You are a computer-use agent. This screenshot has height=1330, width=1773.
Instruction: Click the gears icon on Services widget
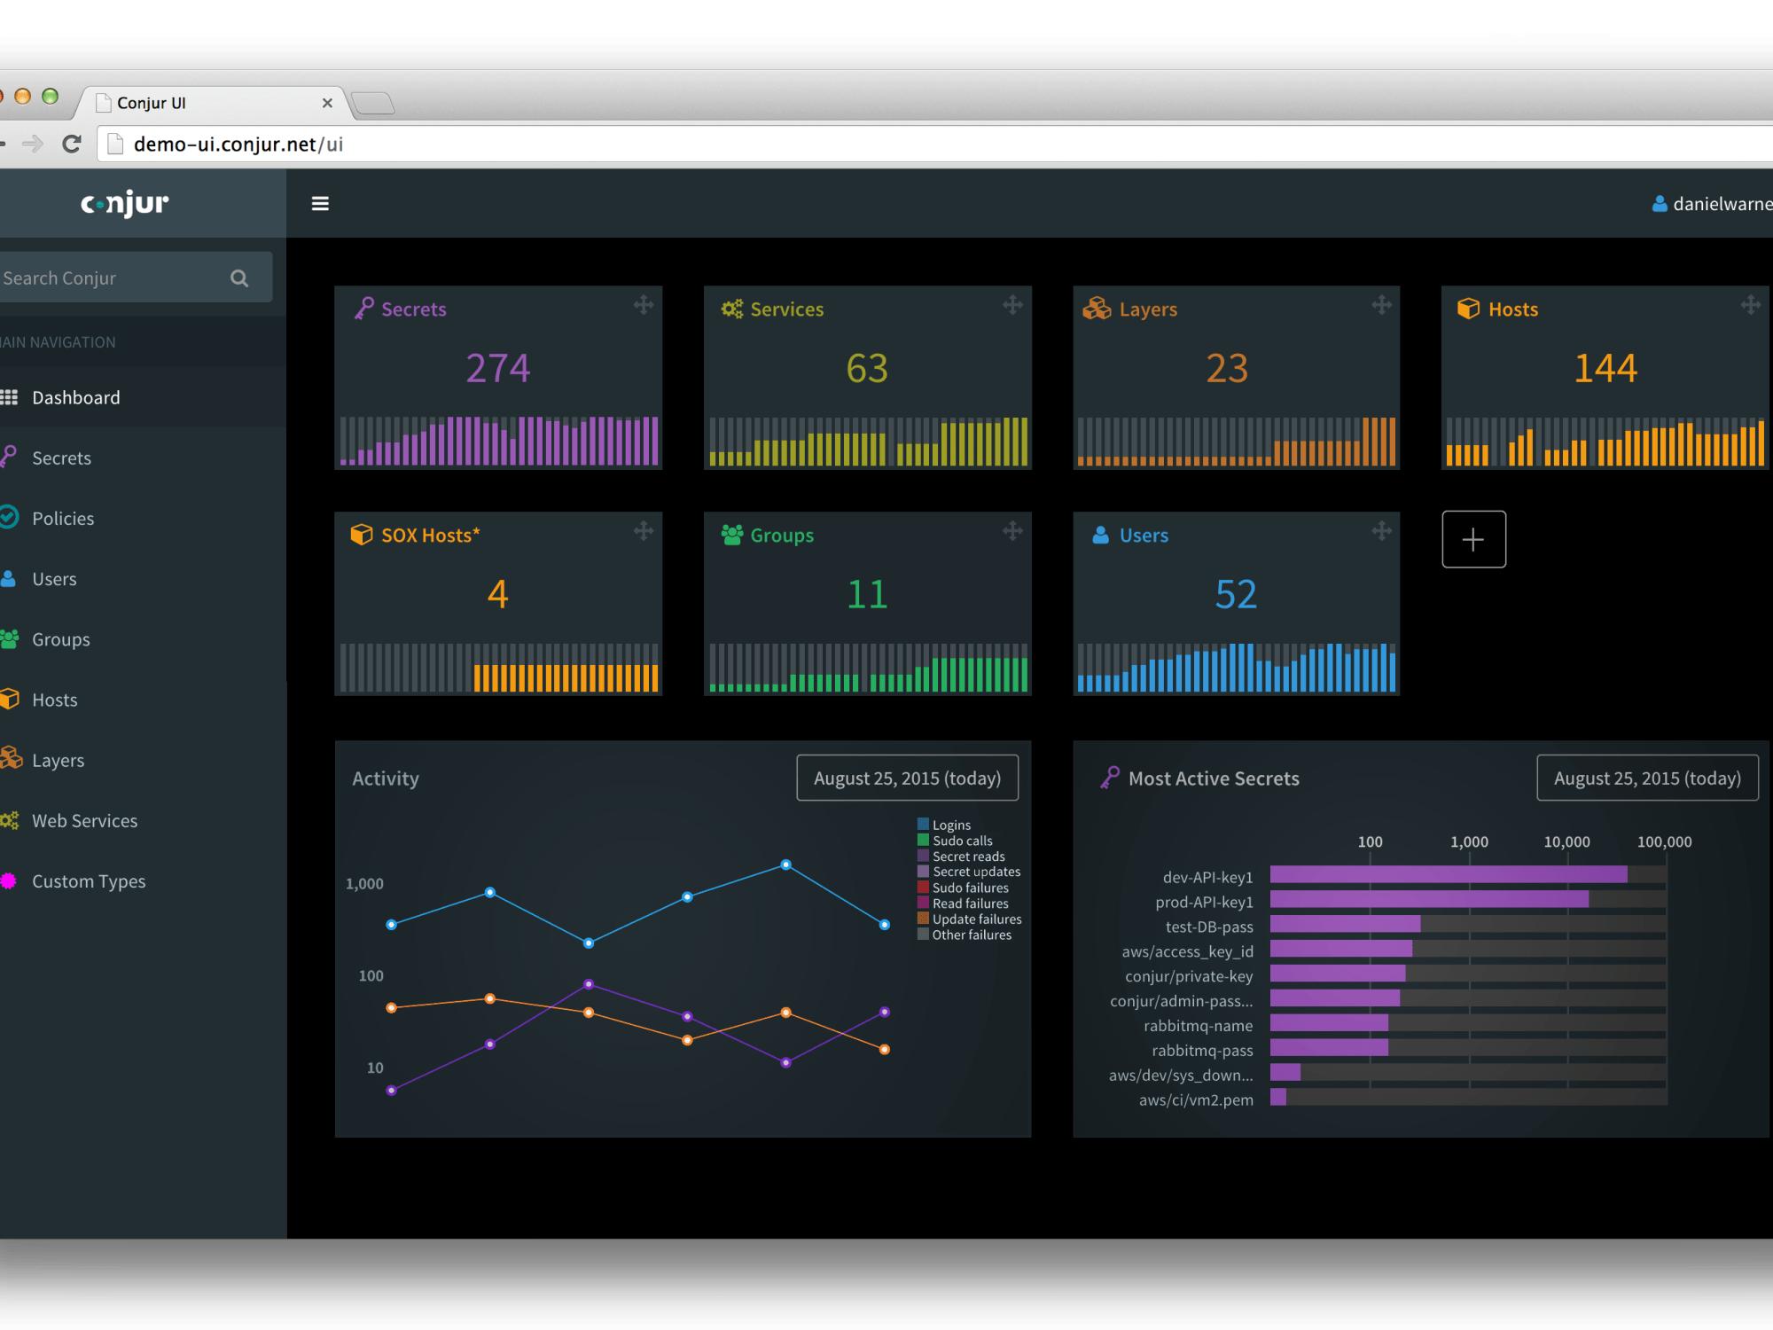pyautogui.click(x=731, y=309)
